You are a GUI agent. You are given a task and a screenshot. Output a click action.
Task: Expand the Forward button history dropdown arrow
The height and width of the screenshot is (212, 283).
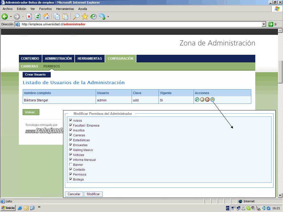pos(23,16)
